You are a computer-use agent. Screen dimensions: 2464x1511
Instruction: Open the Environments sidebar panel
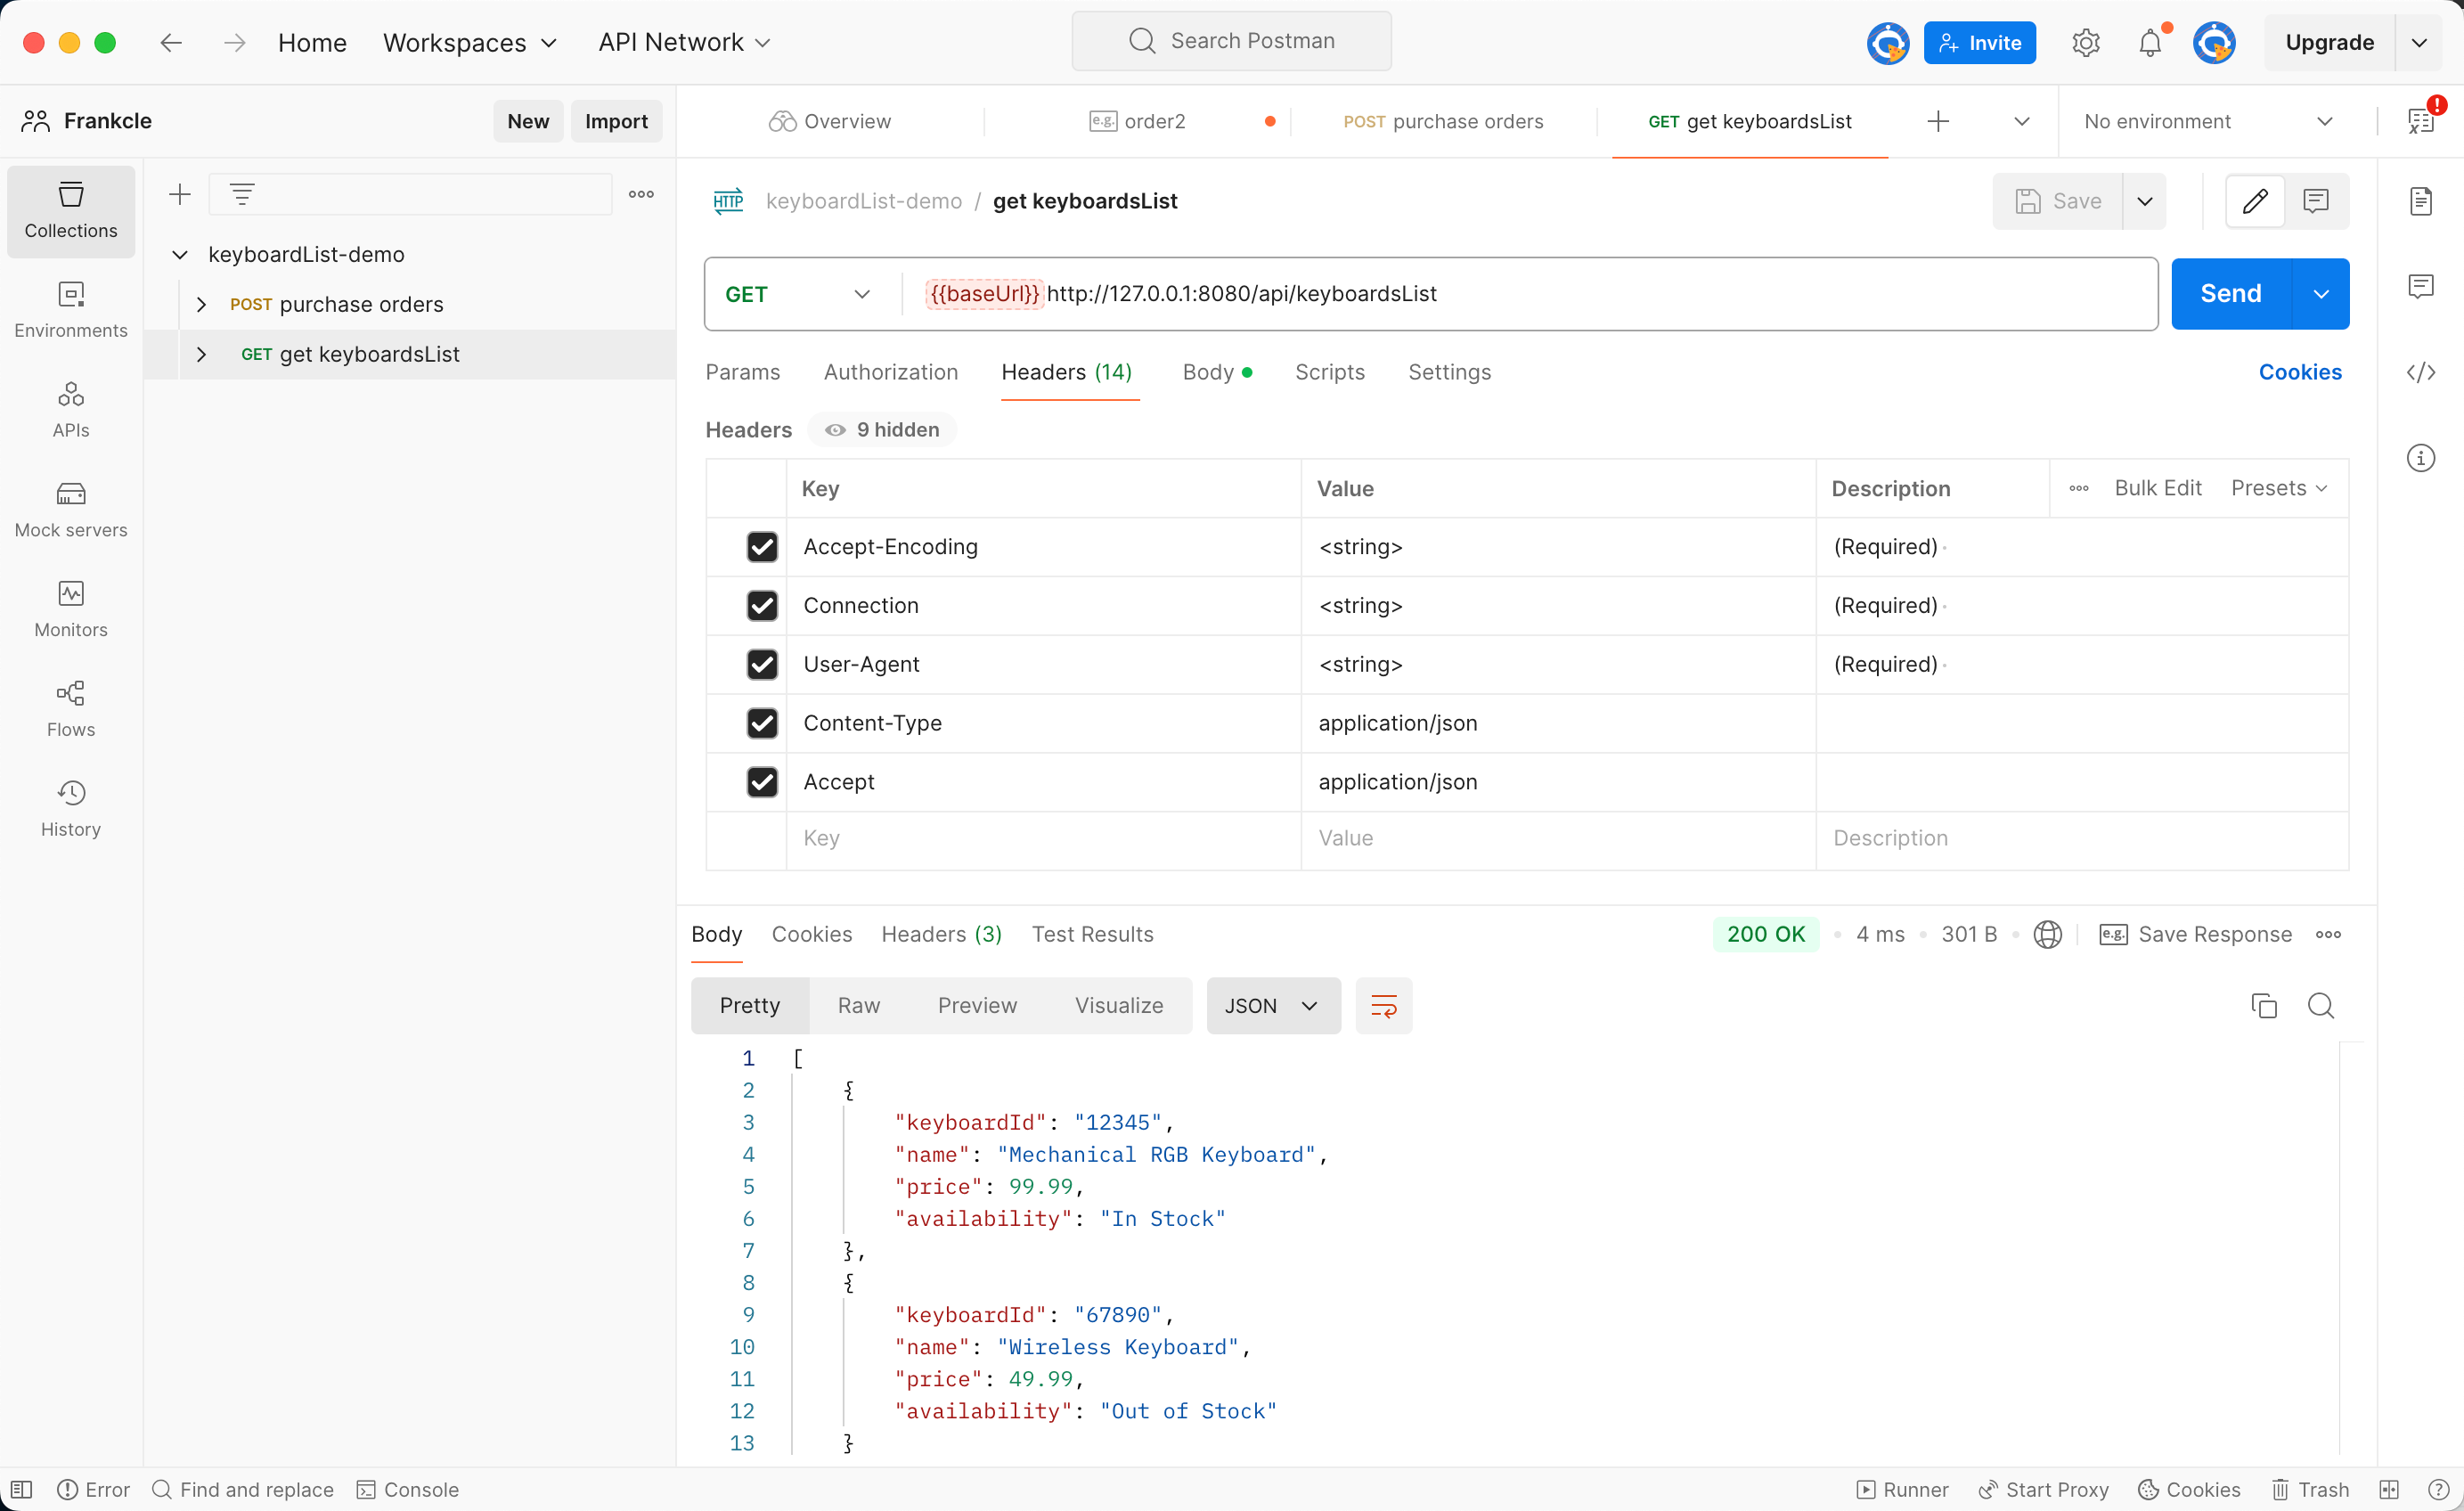tap(71, 311)
